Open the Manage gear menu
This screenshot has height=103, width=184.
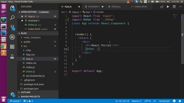pyautogui.click(x=12, y=94)
